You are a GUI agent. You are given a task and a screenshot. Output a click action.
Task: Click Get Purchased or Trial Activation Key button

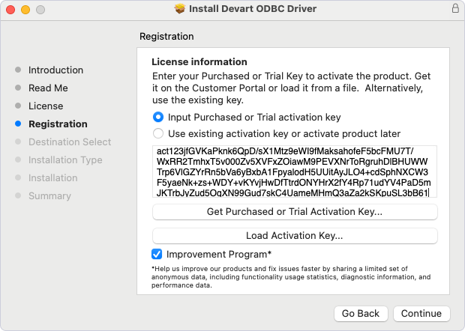click(x=295, y=212)
